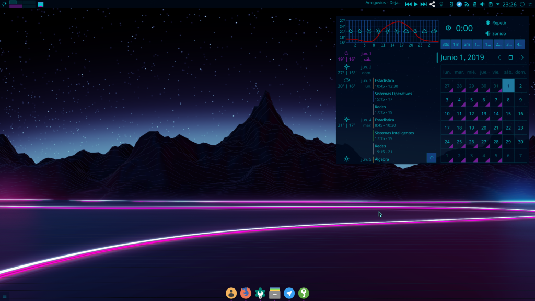Jump to today using calendar square button
Image resolution: width=535 pixels, height=301 pixels.
point(511,57)
